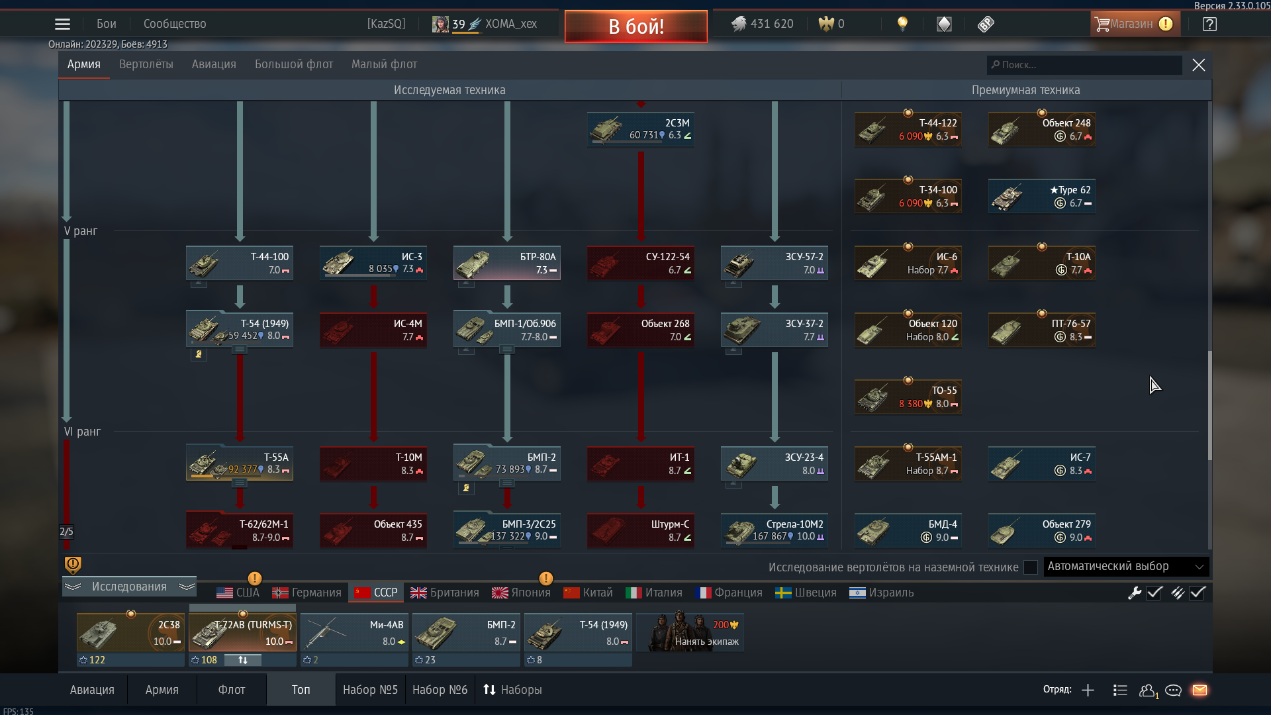Viewport: 1271px width, 715px height.
Task: Expand group under БМП-2 tree card
Action: [x=507, y=483]
